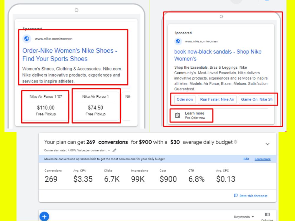Viewport: 295px width, 221px height.
Task: Click the pencil icon to edit value per conversion
Action: click(115, 150)
